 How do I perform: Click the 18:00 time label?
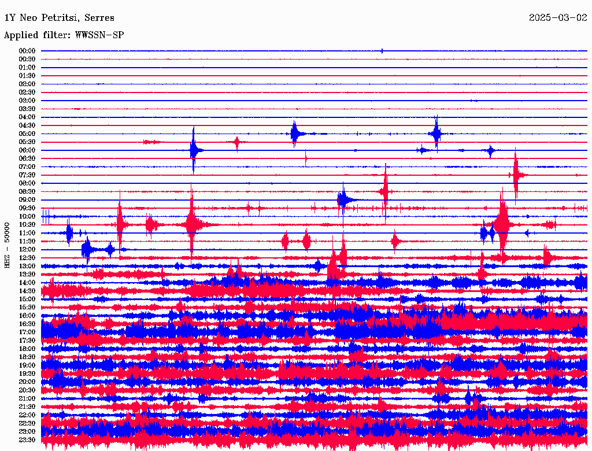tap(27, 349)
